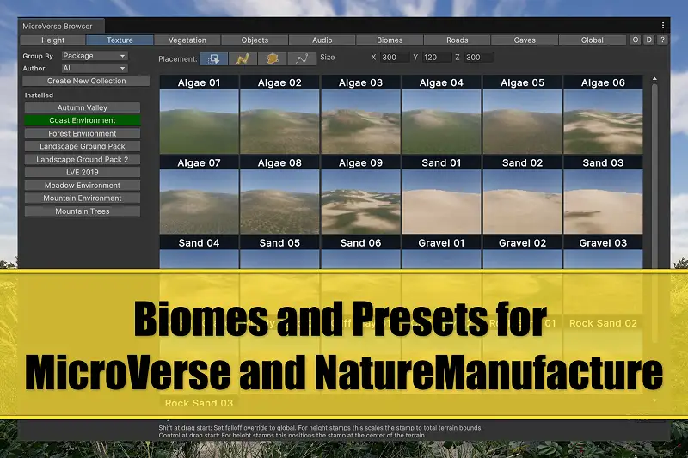Switch to the Texture tab
Screen dimensions: 688x458
tap(120, 40)
